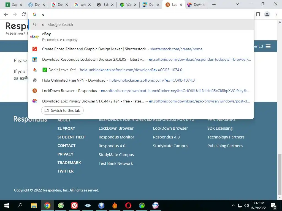The height and width of the screenshot is (211, 282).
Task: Open the volume speaker tray icon
Action: pyautogui.click(x=246, y=206)
